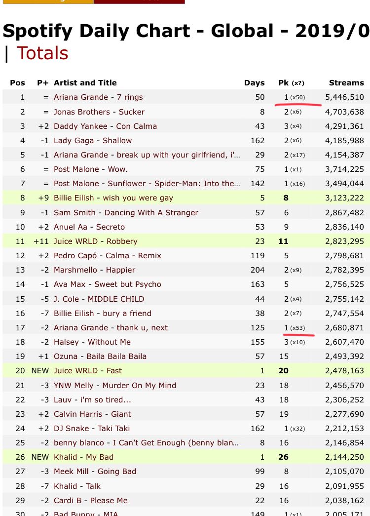Select Halsey - Without Me link
This screenshot has width=370, height=516.
pyautogui.click(x=92, y=342)
